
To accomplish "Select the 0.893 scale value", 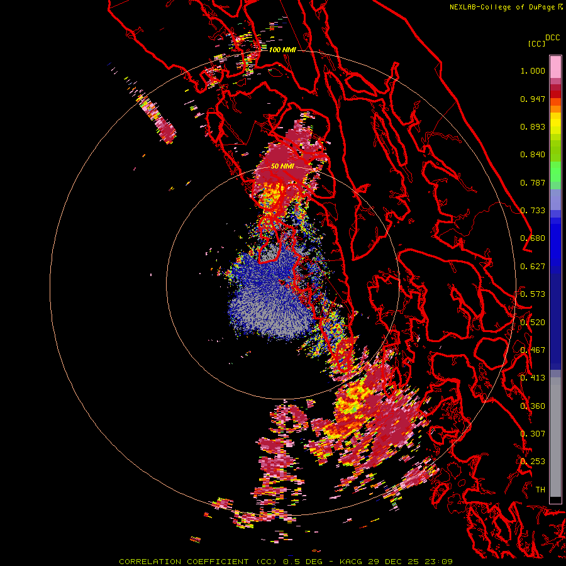I will point(533,126).
